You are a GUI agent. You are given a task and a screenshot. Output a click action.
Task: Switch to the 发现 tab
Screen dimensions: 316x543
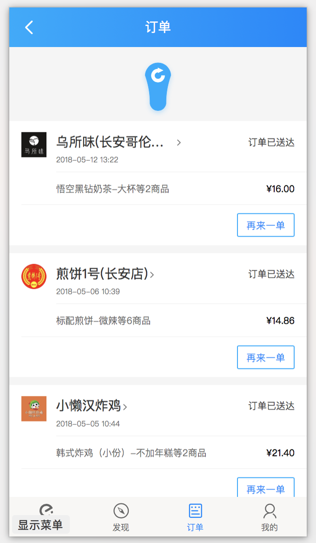121,517
